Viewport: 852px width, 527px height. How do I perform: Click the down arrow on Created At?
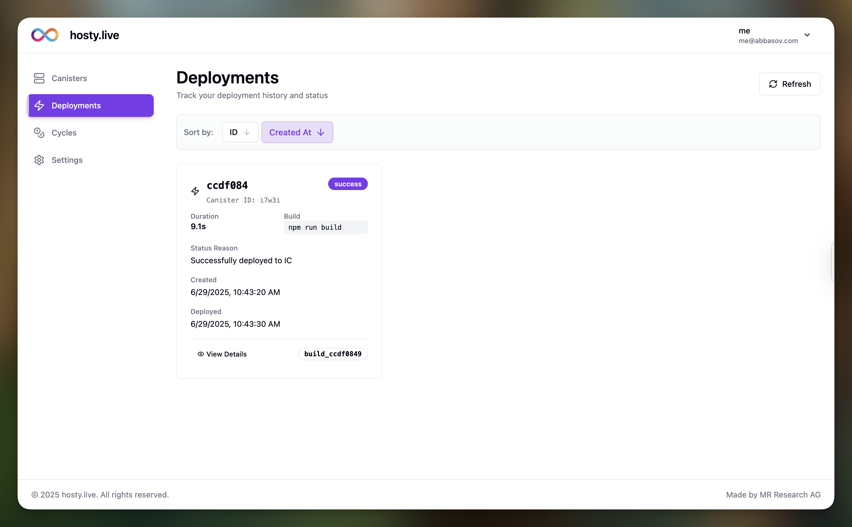[x=321, y=132]
